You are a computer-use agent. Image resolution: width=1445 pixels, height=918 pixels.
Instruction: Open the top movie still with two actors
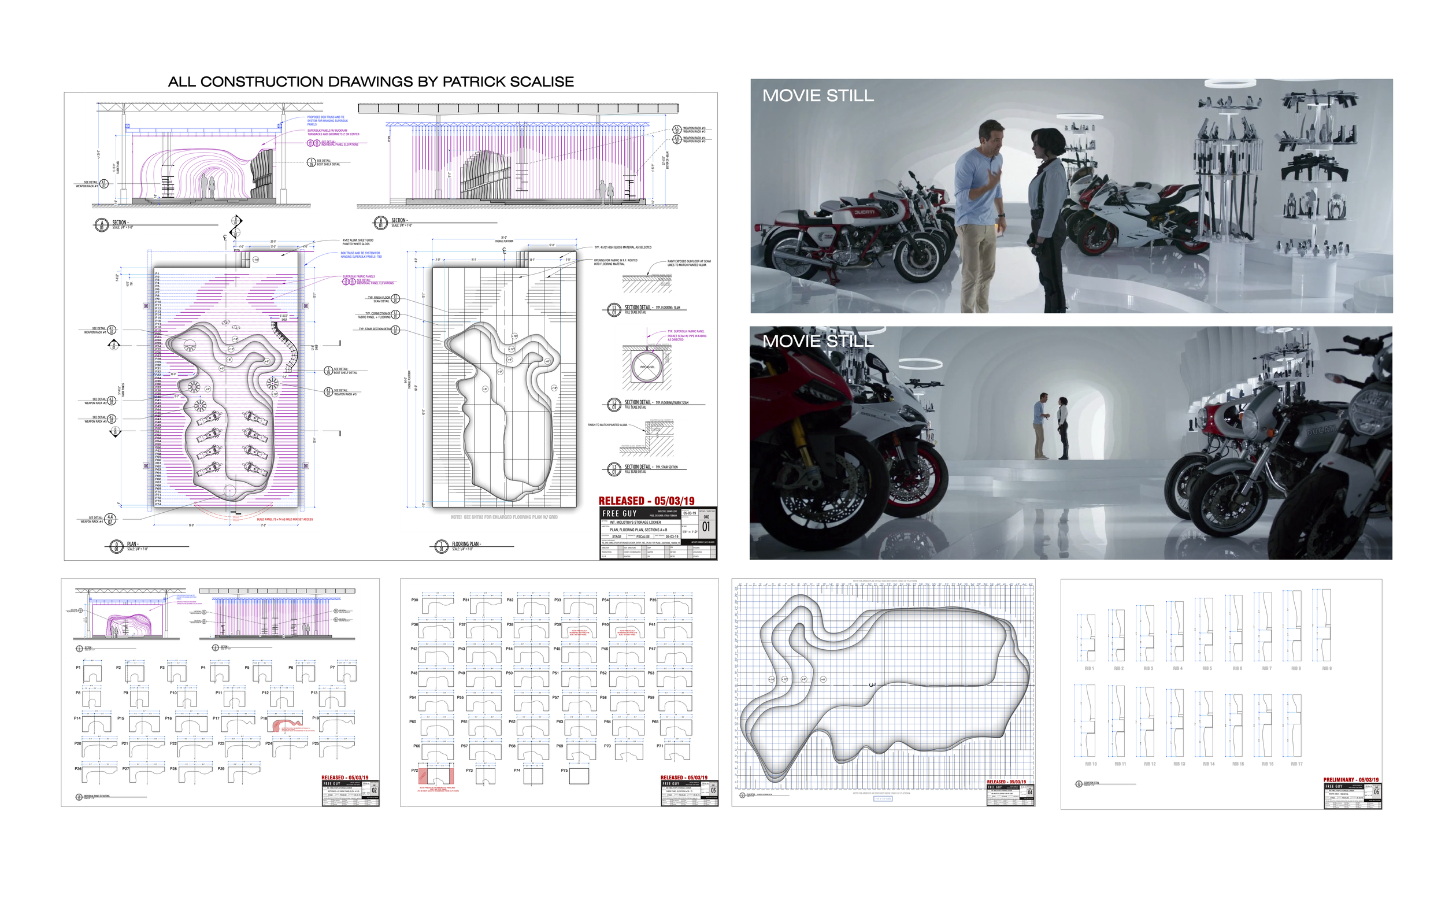tap(1071, 195)
